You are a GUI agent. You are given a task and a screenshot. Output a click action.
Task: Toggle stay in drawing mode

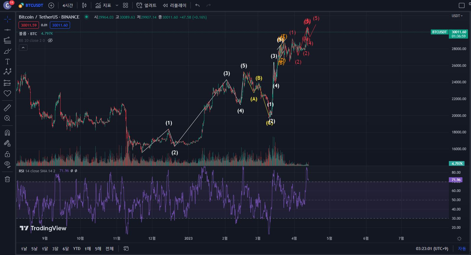click(x=7, y=143)
